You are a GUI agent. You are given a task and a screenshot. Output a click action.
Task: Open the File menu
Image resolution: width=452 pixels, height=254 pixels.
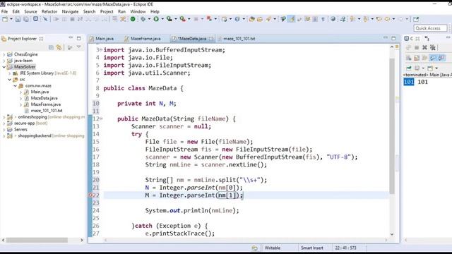tap(4, 11)
